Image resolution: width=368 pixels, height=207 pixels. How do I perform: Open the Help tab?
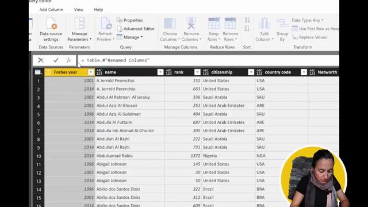click(x=98, y=10)
